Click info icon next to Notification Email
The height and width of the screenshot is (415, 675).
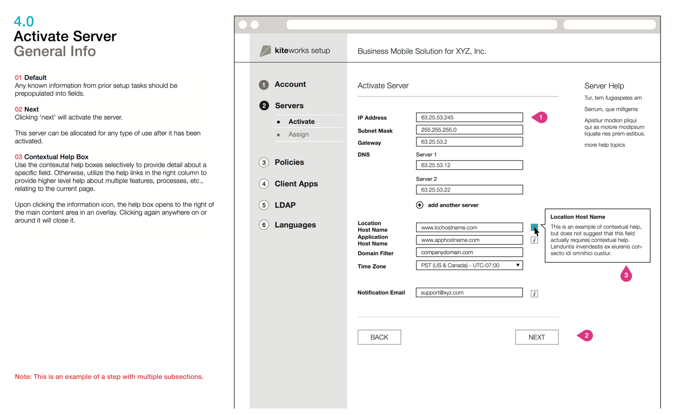(534, 293)
